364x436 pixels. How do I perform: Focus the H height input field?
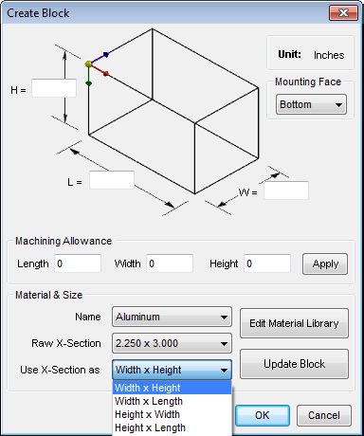pos(54,88)
